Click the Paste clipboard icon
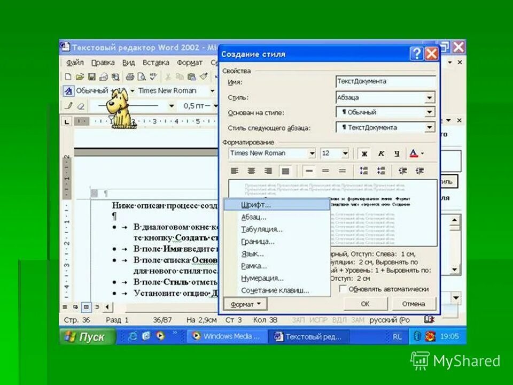 tap(191, 76)
